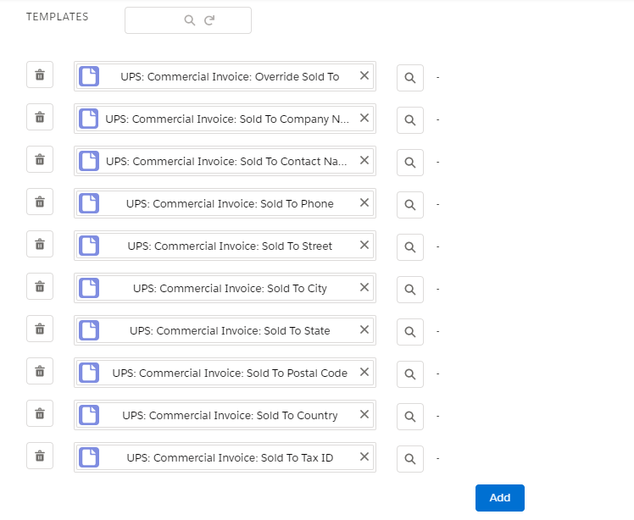Remove the Sold To Tax ID row via trash
Screen dimensions: 634x520
(40, 456)
